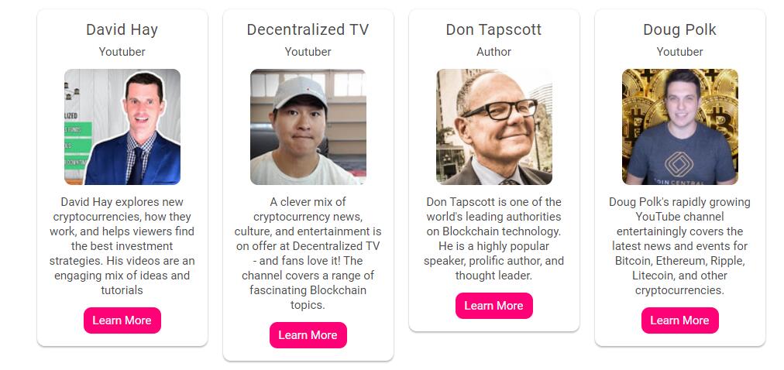Select the Doug Polk thumbnail image
The width and height of the screenshot is (784, 370).
pyautogui.click(x=680, y=127)
